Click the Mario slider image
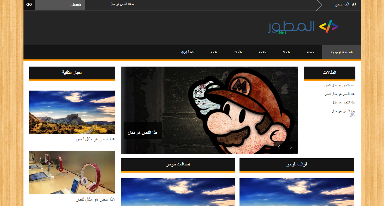384x206 pixels. (209, 110)
